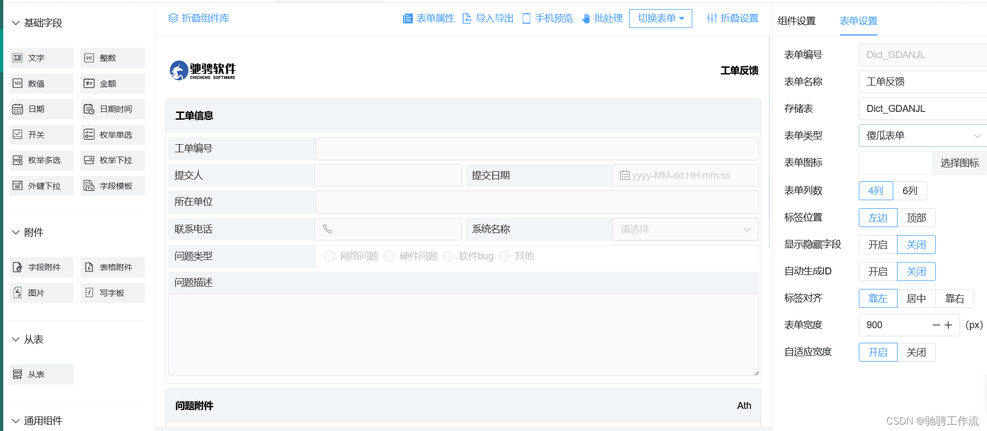Increase 表单宽度 with plus button
This screenshot has height=431, width=987.
[x=949, y=325]
